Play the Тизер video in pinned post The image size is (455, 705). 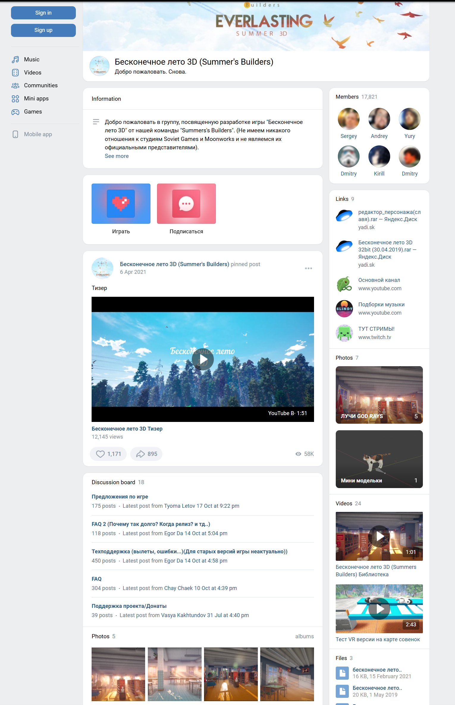tap(203, 359)
